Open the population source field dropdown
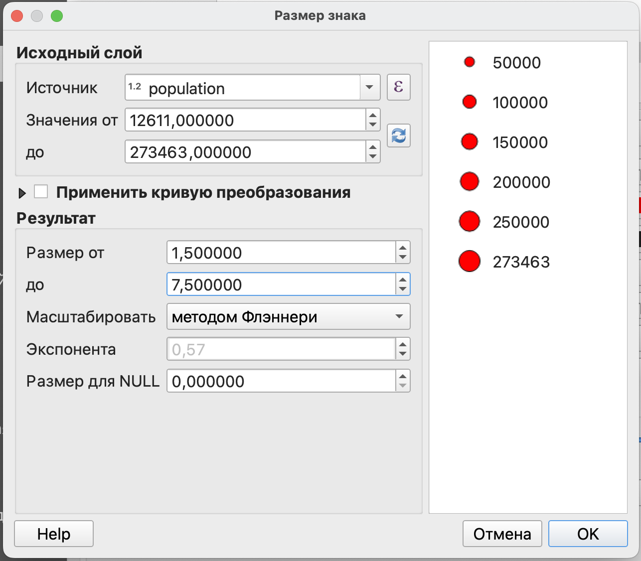641x561 pixels. [x=369, y=88]
